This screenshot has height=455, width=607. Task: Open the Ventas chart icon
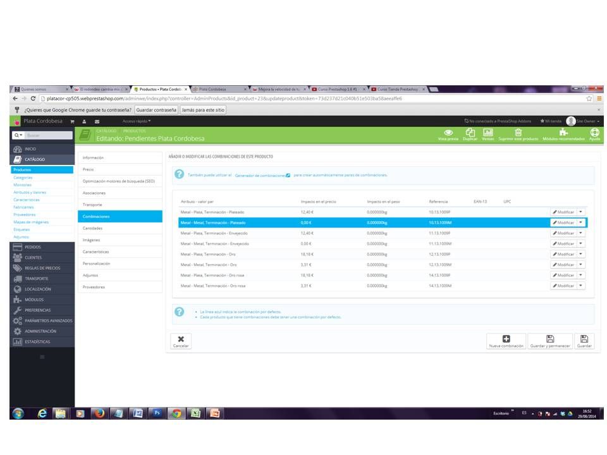[487, 135]
